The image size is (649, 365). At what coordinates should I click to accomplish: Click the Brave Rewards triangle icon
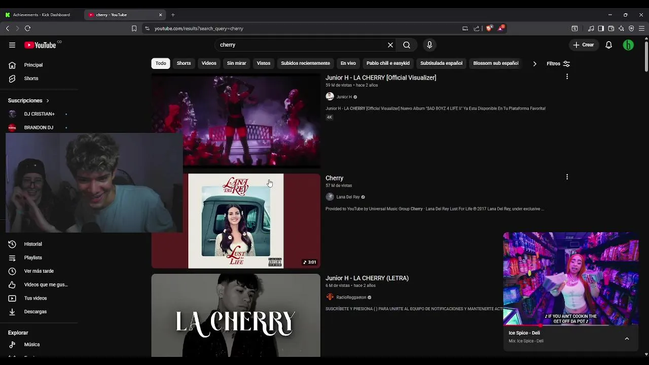pyautogui.click(x=500, y=28)
